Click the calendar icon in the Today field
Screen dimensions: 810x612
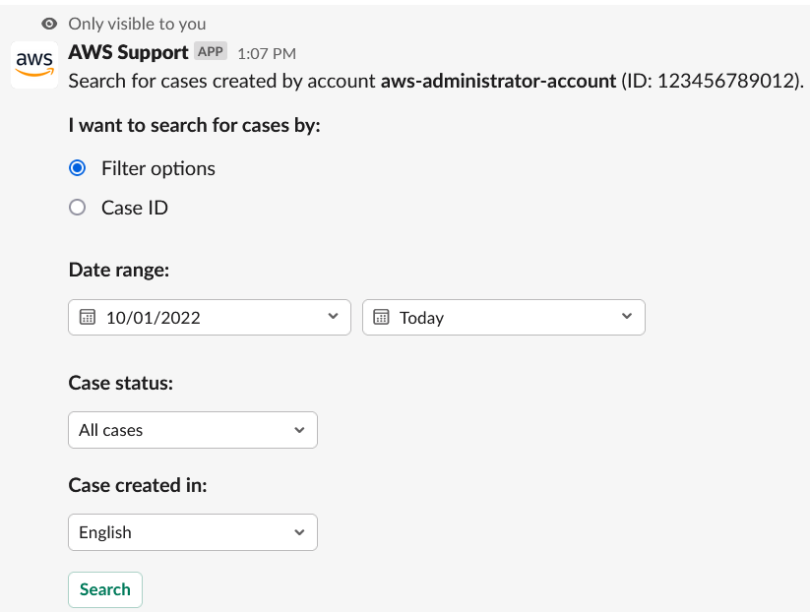(x=380, y=317)
